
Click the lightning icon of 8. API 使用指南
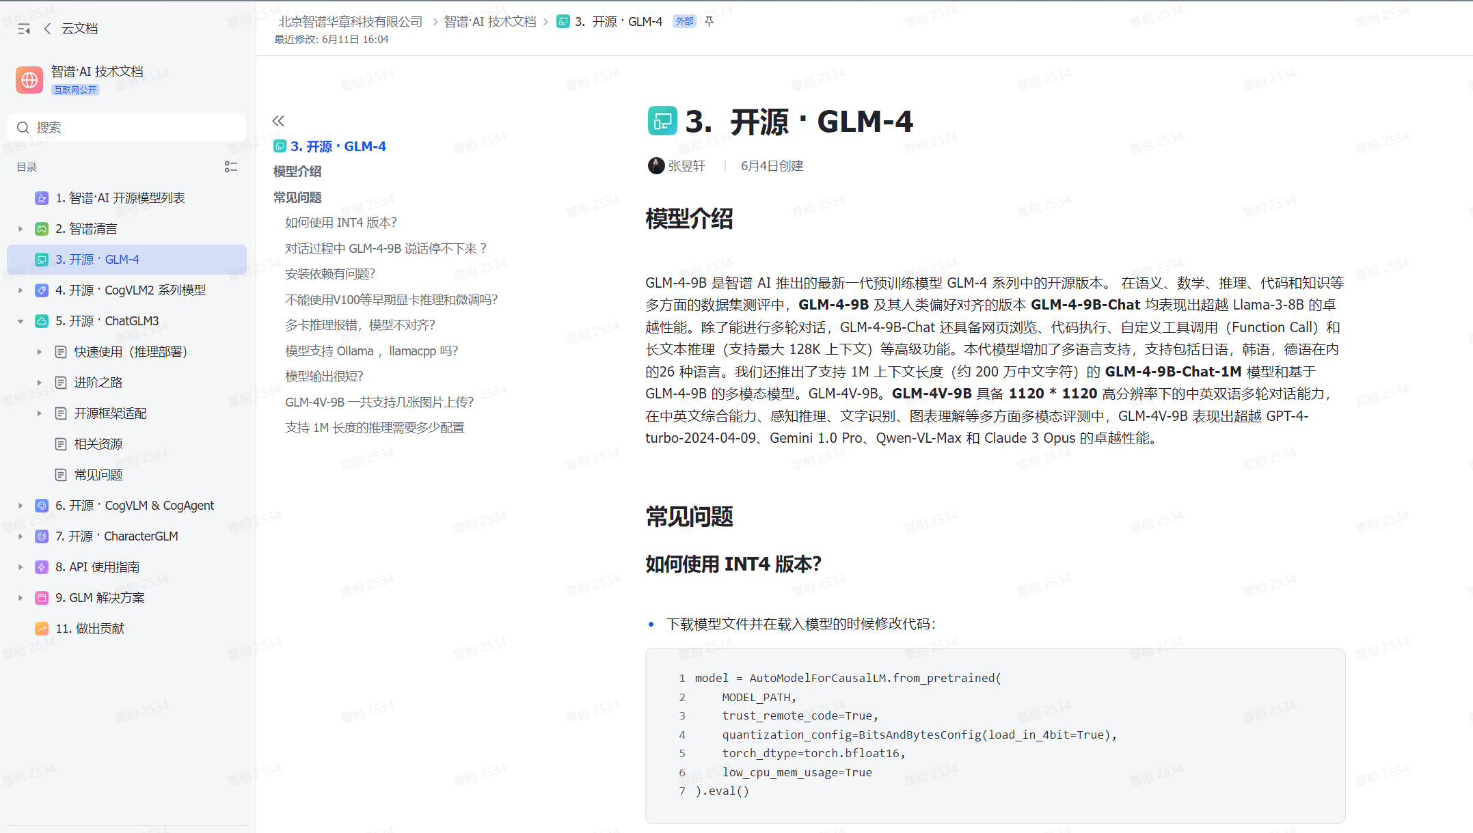42,566
